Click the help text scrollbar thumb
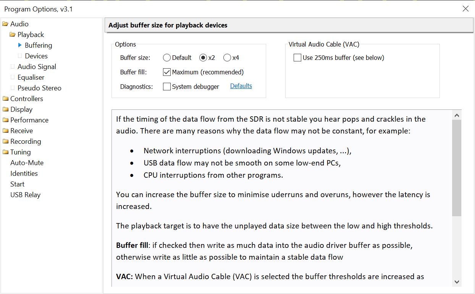 pyautogui.click(x=457, y=168)
